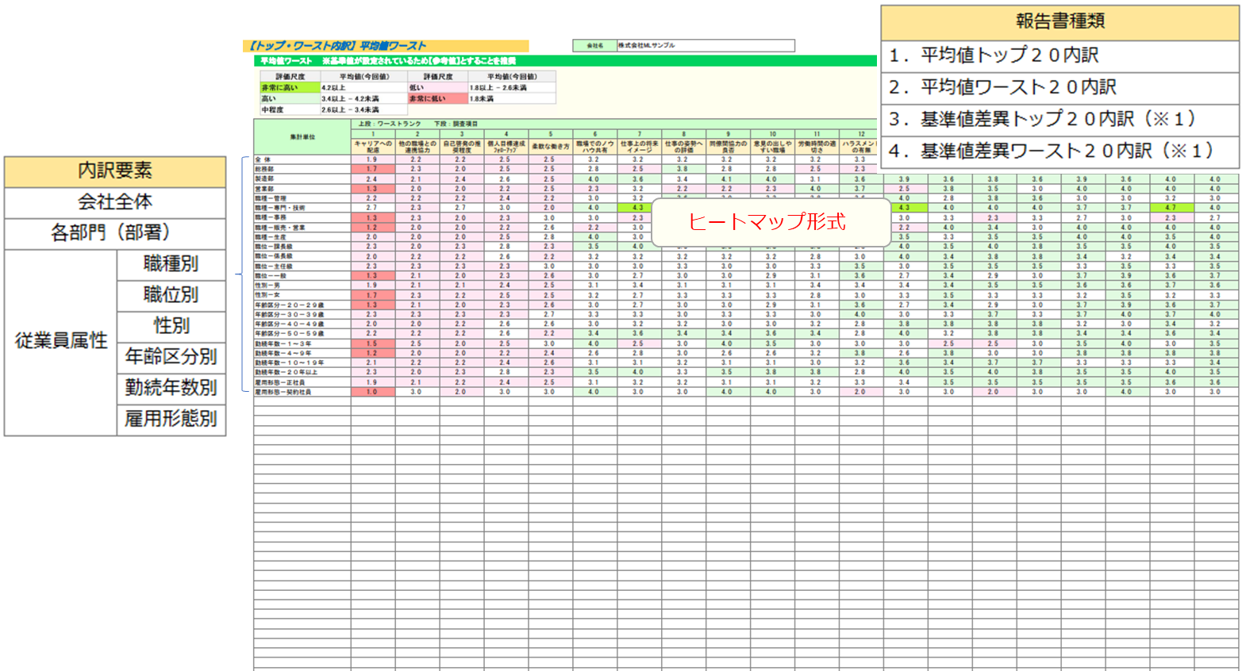Click the 職種別 attribute cell
Screen dimensions: 1246x671
click(x=171, y=264)
